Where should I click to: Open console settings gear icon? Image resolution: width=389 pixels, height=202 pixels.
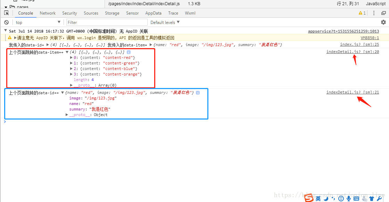click(383, 22)
